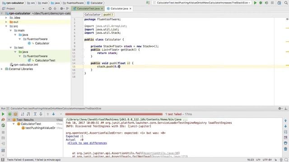Click the stop process icon in the Run sidebar

coord(3,132)
